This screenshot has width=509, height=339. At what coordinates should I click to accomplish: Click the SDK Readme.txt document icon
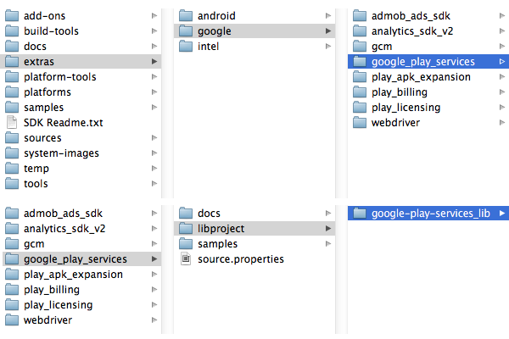[12, 123]
